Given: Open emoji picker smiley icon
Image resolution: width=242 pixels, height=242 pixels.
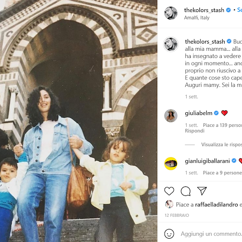Looking at the screenshot, I should coord(169,234).
